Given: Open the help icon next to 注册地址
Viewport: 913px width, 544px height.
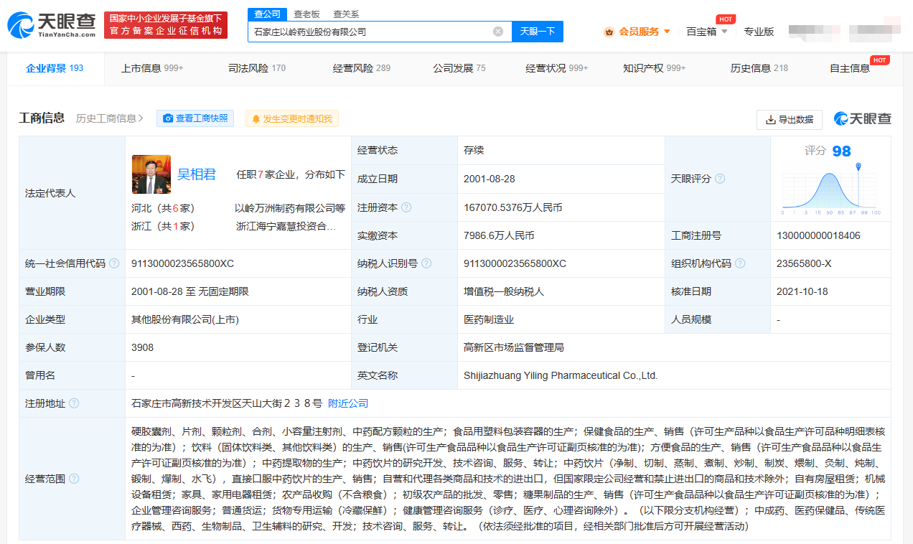Looking at the screenshot, I should [74, 403].
